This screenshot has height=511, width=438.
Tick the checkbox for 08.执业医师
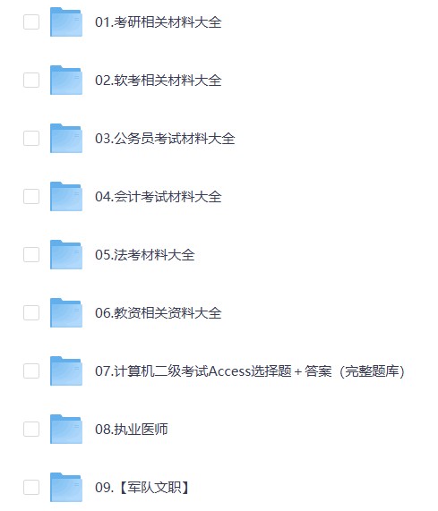point(31,430)
